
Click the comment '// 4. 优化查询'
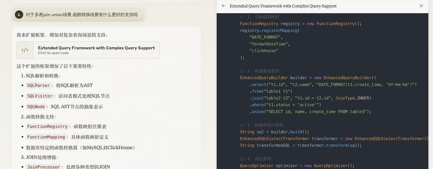255,159
